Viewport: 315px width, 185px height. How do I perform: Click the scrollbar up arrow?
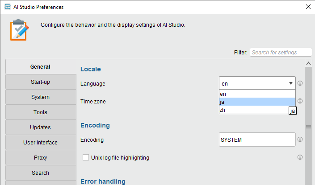(308, 63)
